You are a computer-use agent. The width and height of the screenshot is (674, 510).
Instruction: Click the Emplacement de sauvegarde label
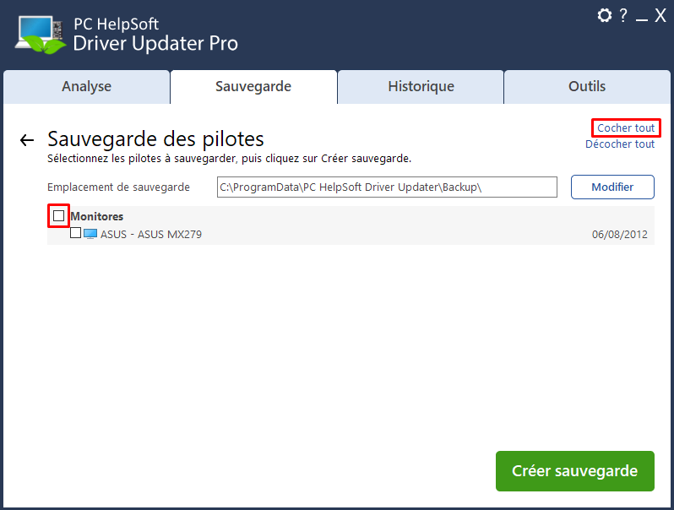(x=118, y=187)
